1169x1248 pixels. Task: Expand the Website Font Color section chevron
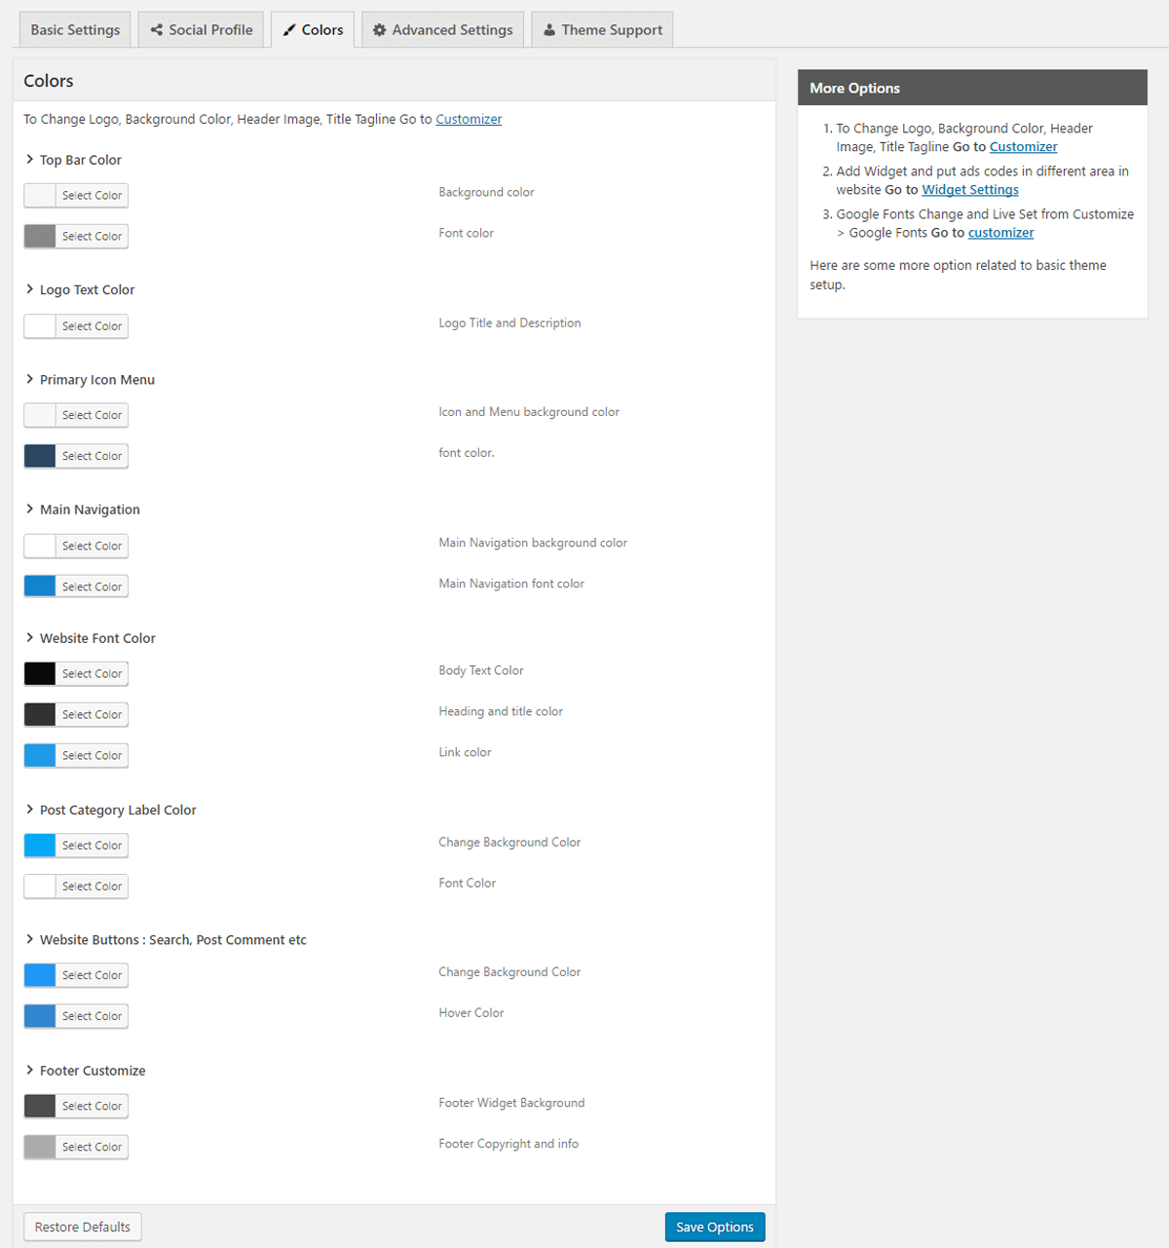tap(29, 637)
